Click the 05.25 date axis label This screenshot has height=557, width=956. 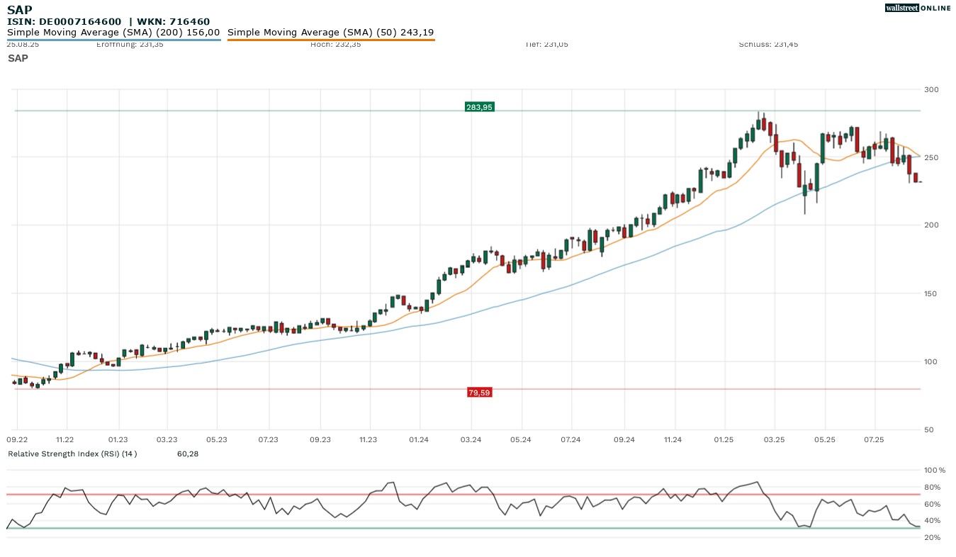tap(825, 440)
